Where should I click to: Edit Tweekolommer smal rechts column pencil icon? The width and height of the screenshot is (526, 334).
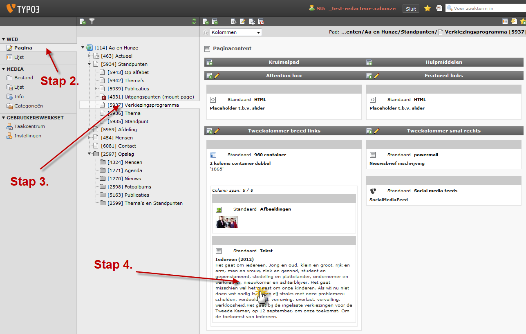pos(376,131)
